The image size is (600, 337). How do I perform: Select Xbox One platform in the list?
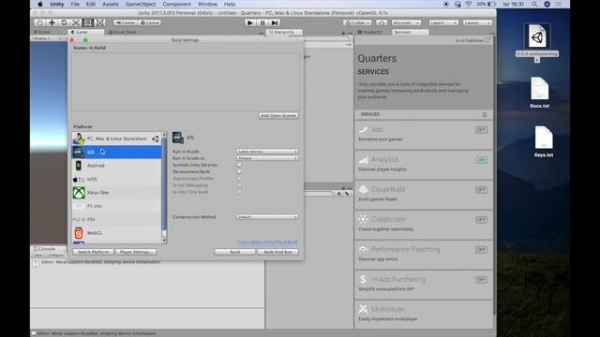(116, 193)
